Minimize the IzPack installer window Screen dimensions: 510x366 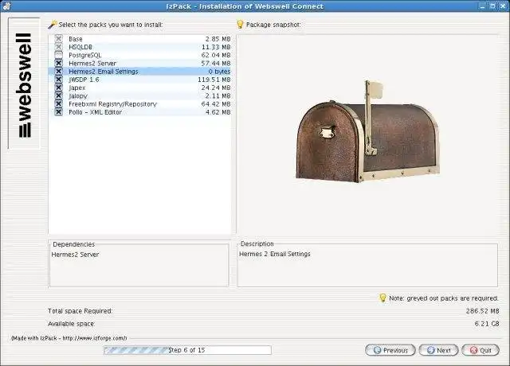click(x=482, y=6)
